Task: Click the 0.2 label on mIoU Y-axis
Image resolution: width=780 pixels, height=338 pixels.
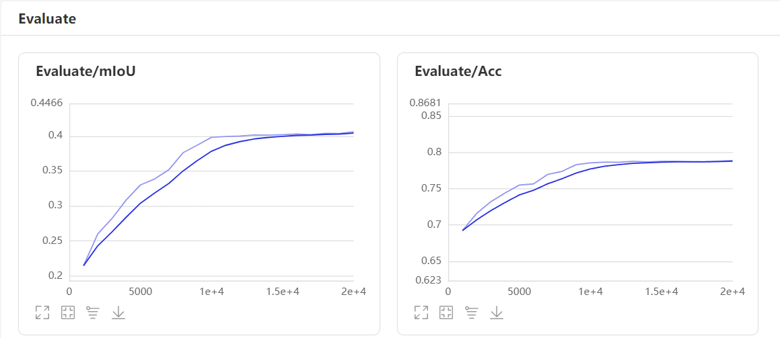Action: [x=56, y=276]
